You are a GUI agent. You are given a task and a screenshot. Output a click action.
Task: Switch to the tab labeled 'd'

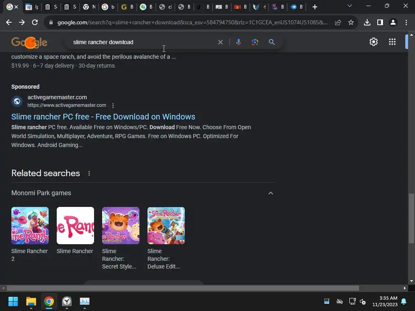[x=203, y=7]
